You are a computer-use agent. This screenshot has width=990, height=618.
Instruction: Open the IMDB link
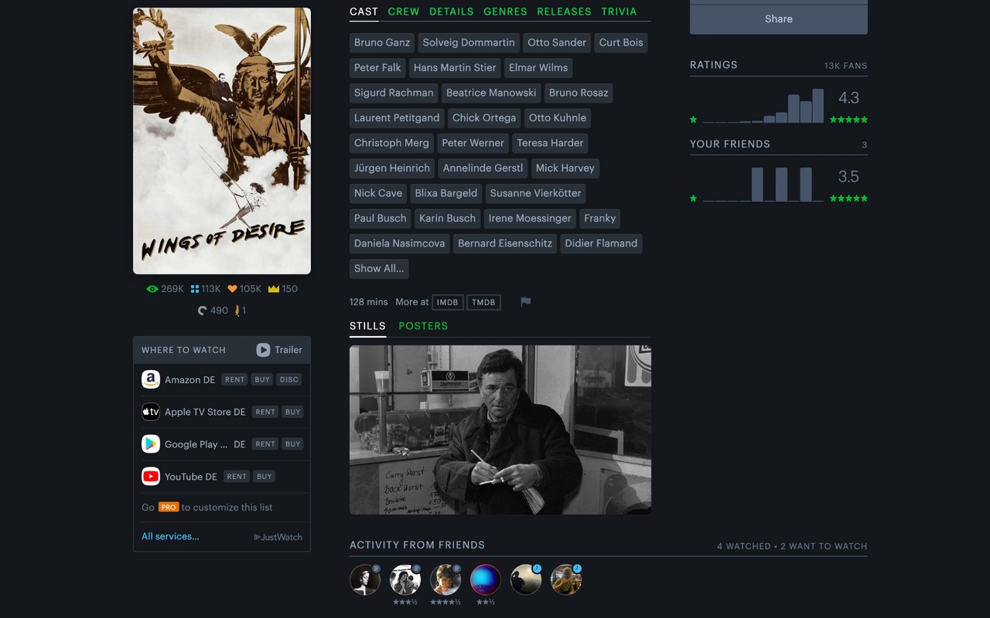coord(447,302)
